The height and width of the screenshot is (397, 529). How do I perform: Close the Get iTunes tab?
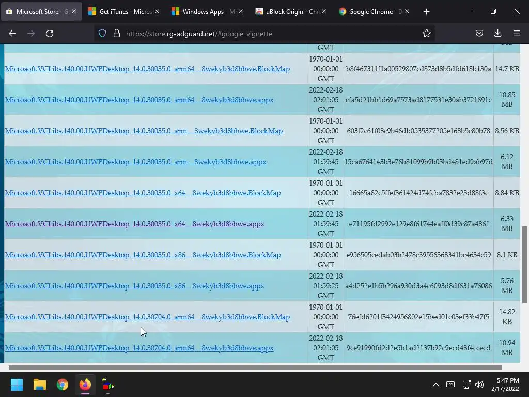click(157, 11)
